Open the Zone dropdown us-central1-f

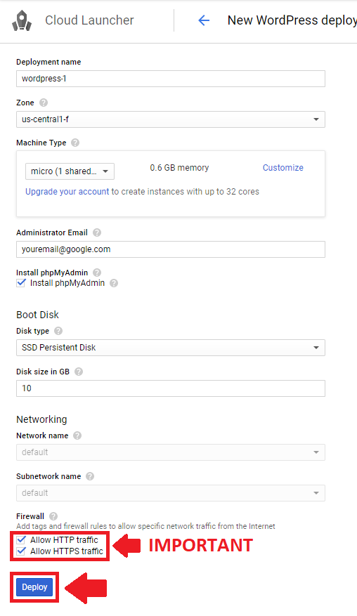171,119
